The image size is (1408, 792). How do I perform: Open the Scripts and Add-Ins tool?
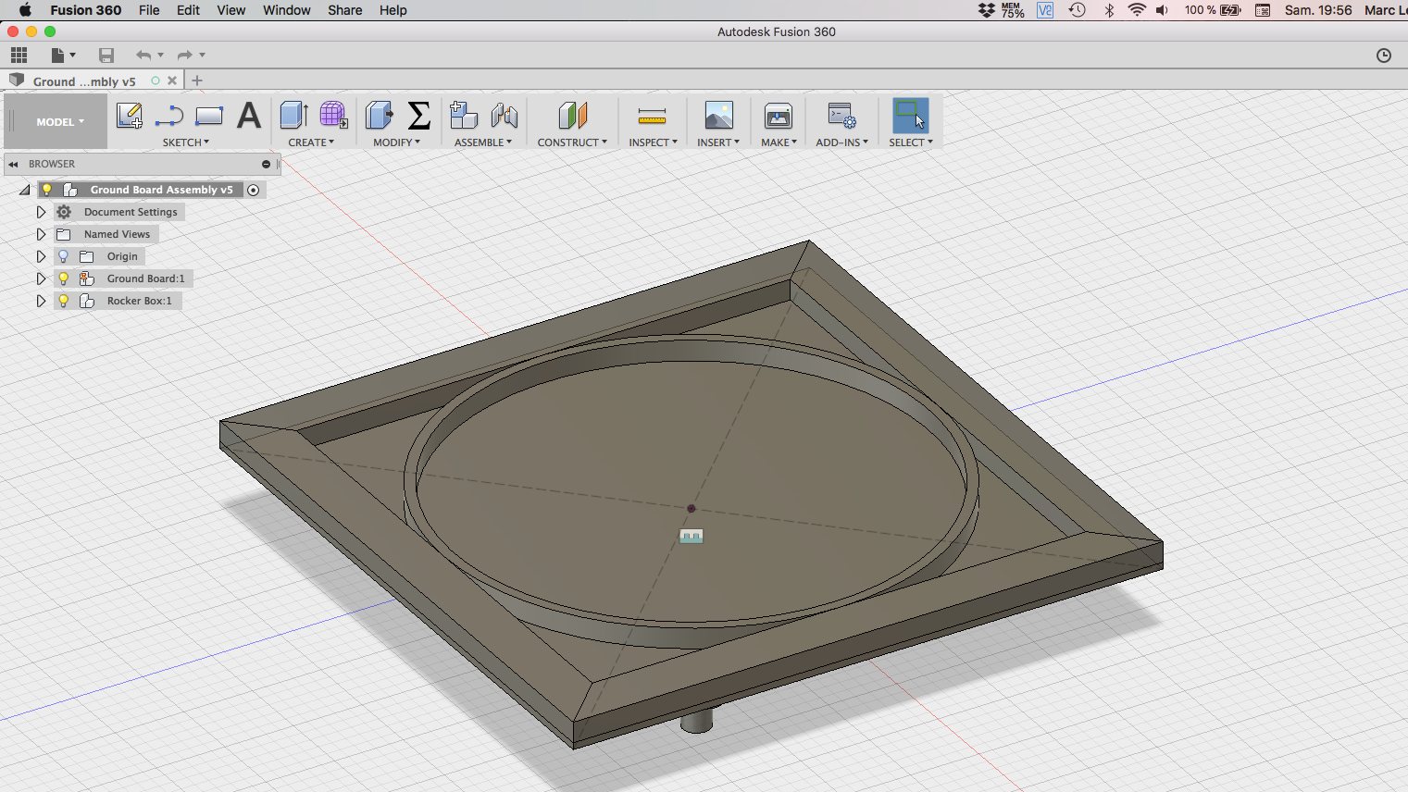point(841,116)
